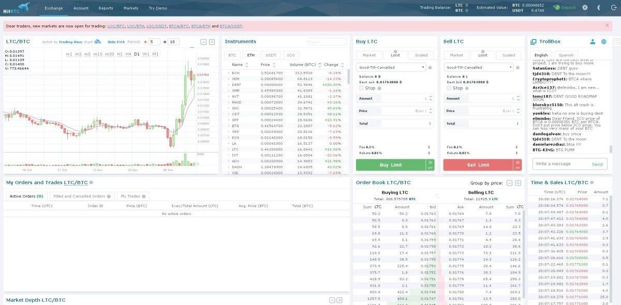Select USDT tab in Instruments
The width and height of the screenshot is (621, 305).
tap(271, 55)
